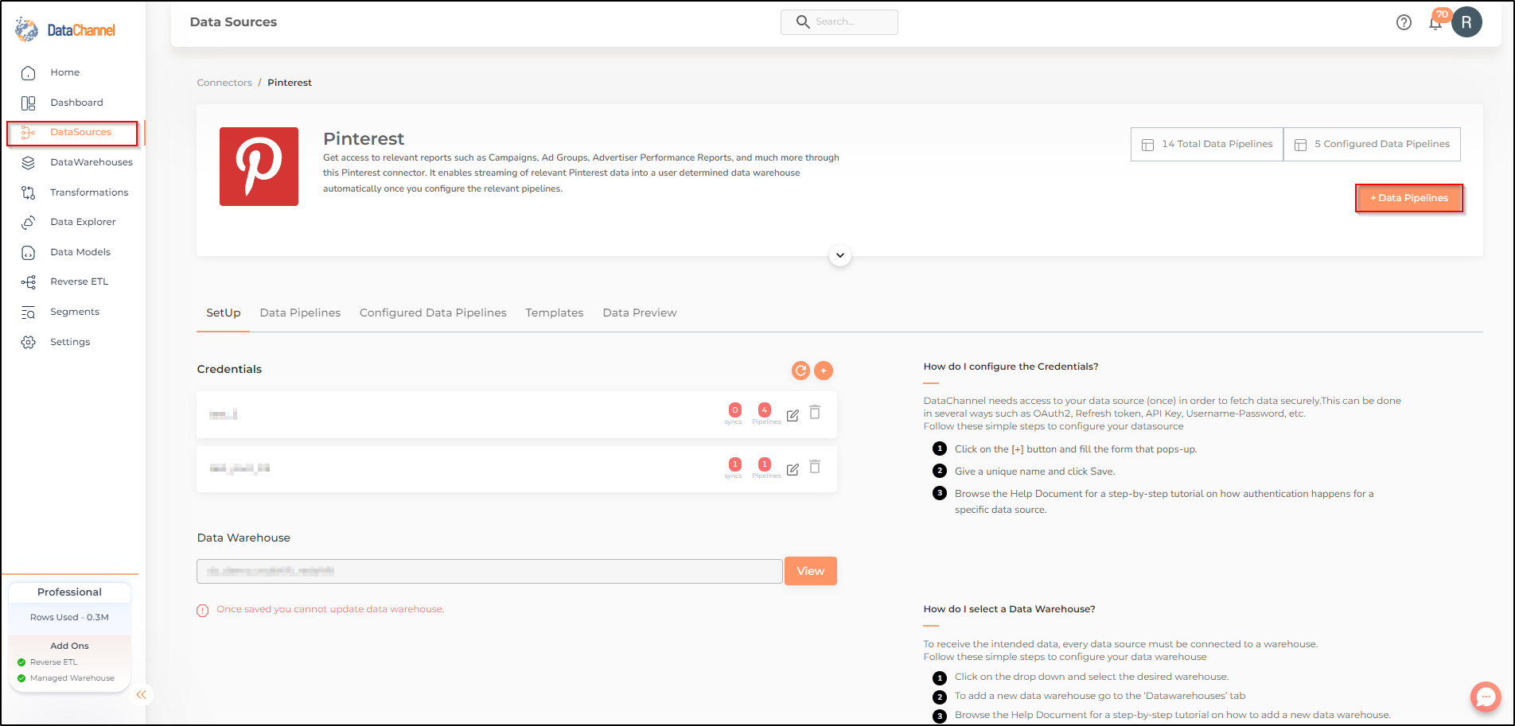1515x726 pixels.
Task: Click the Search field in the header
Action: [x=839, y=22]
